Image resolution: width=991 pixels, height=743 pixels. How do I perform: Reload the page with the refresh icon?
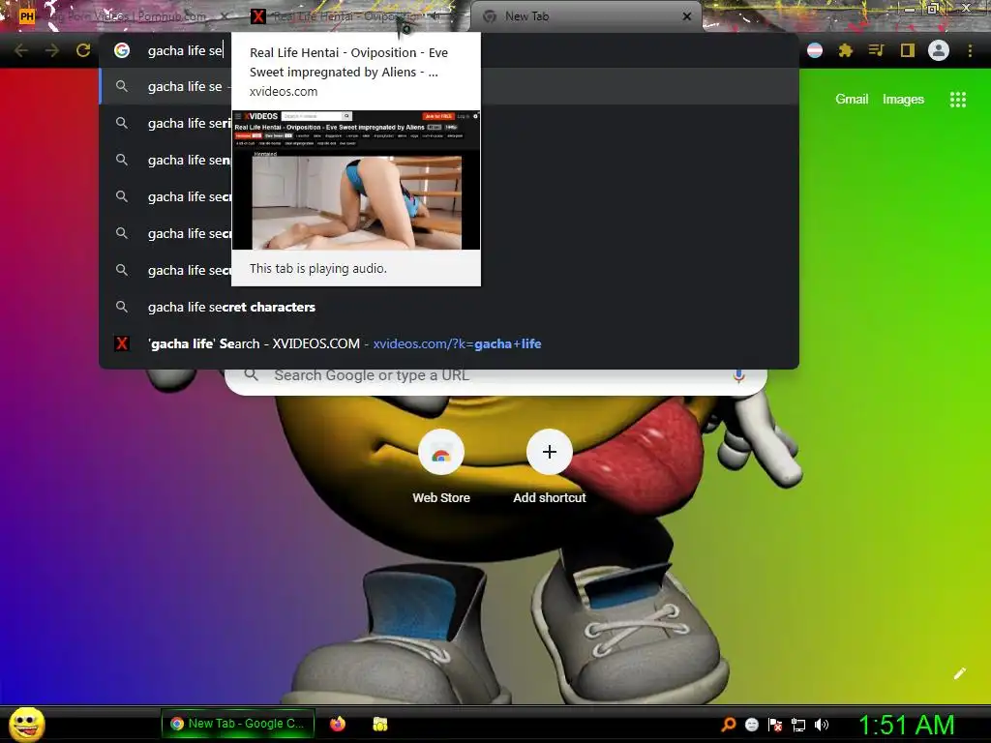(x=83, y=50)
